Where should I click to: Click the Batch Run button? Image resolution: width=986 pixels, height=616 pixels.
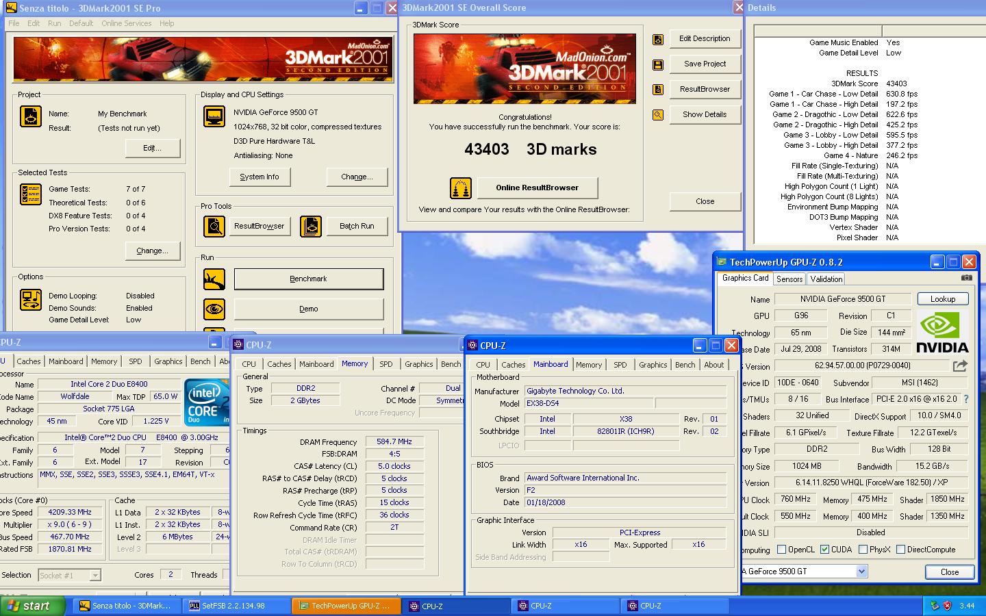[x=357, y=226]
